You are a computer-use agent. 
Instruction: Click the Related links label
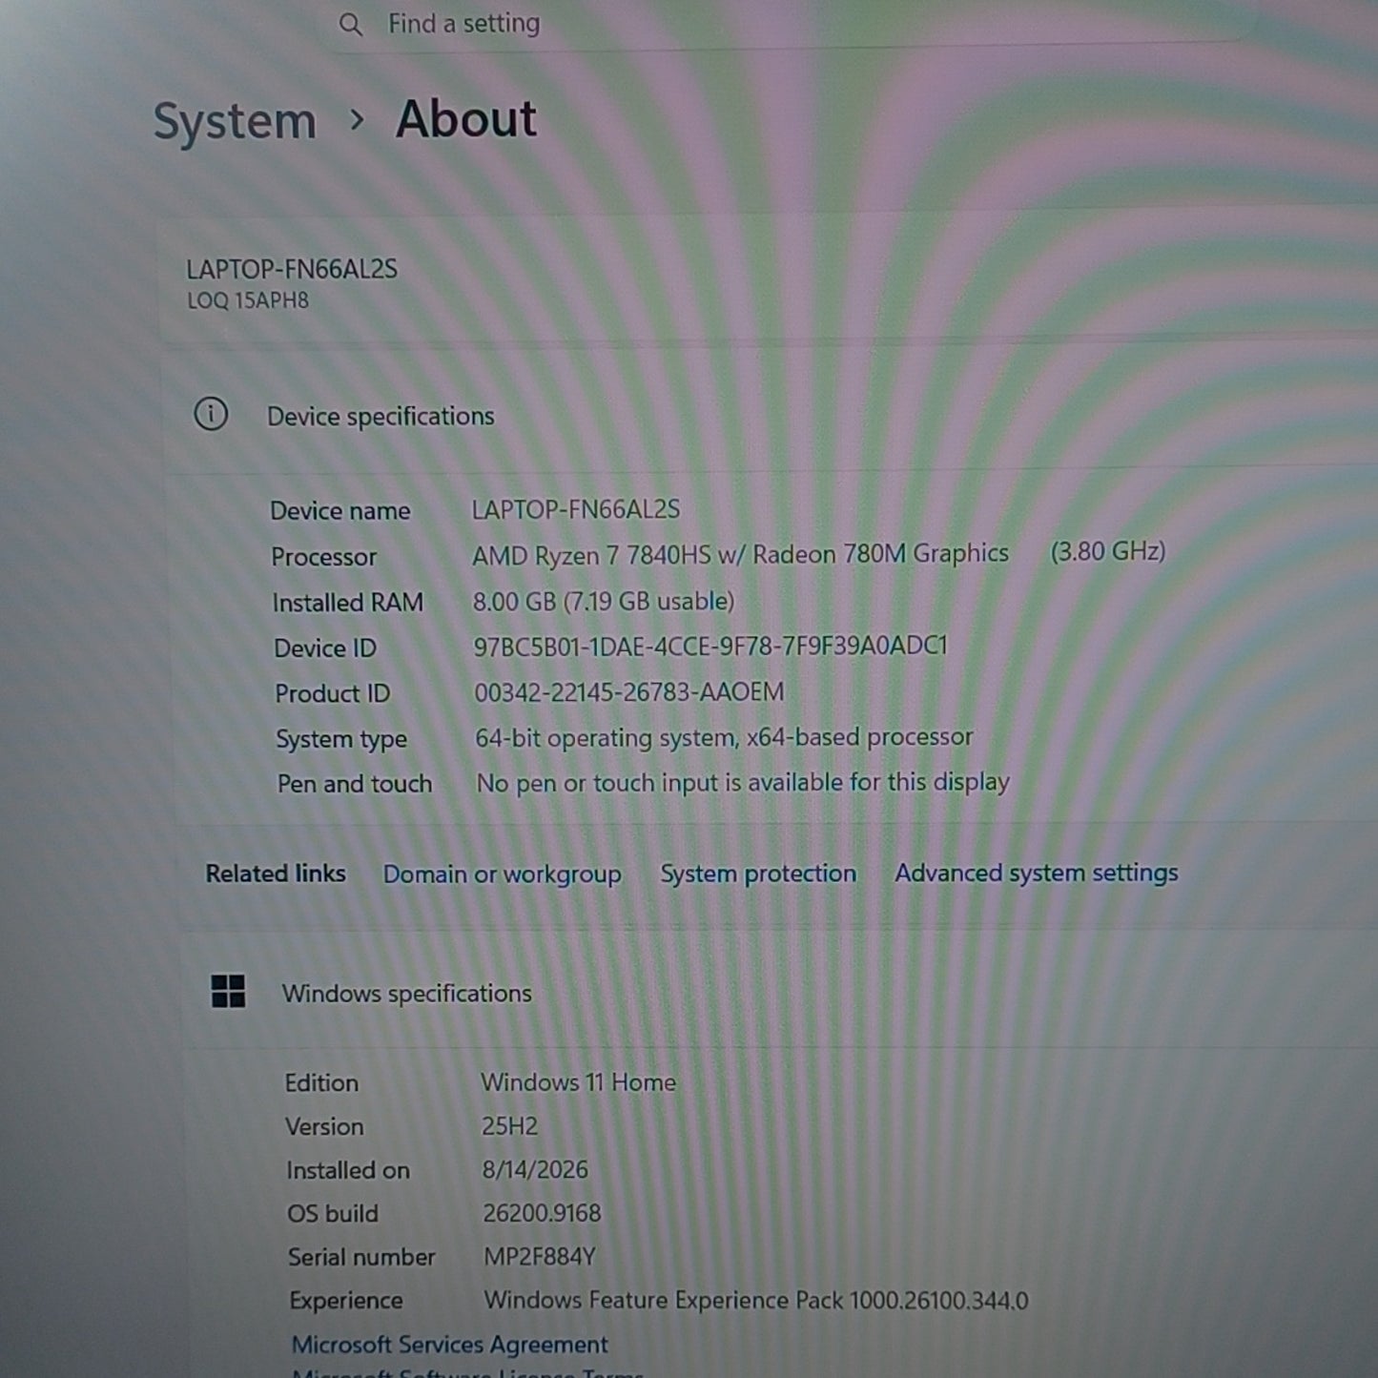[276, 874]
